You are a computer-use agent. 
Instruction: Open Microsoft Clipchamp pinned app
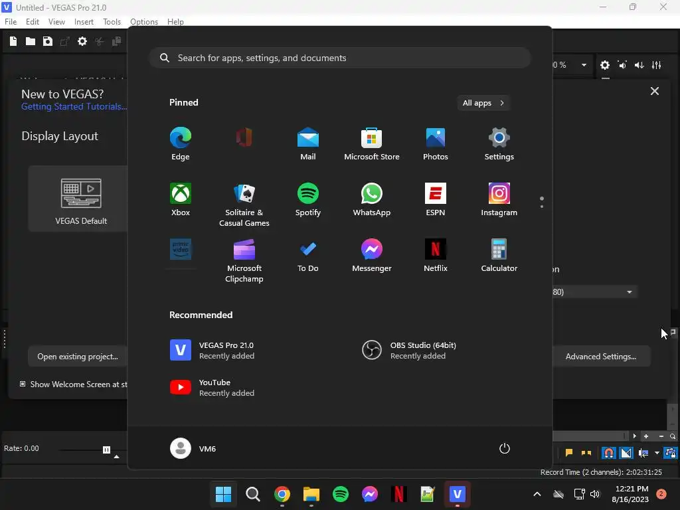[x=244, y=260]
